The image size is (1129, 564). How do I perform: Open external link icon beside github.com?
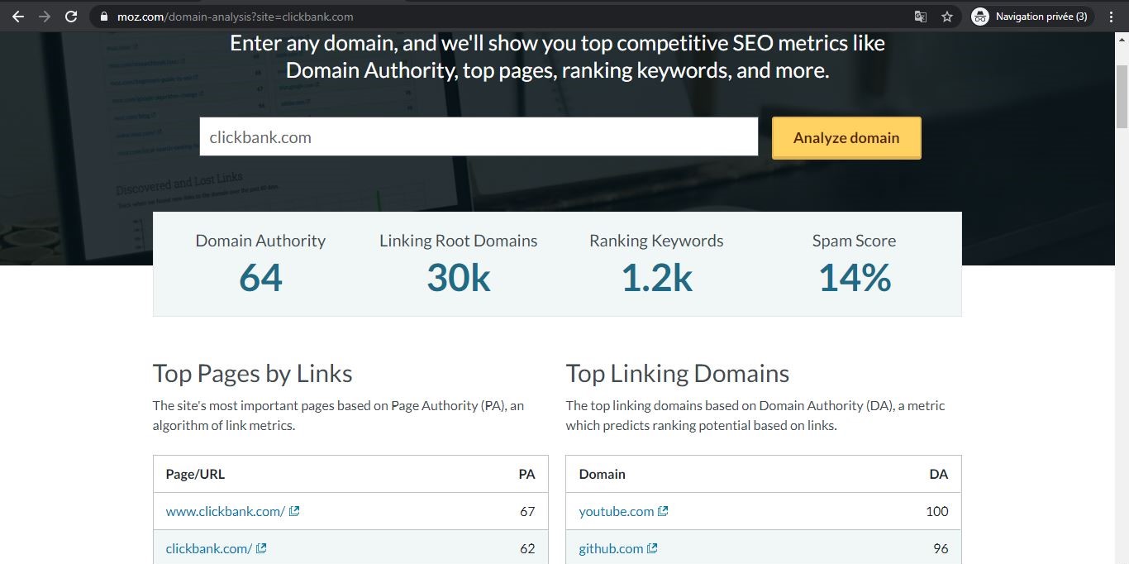coord(652,548)
